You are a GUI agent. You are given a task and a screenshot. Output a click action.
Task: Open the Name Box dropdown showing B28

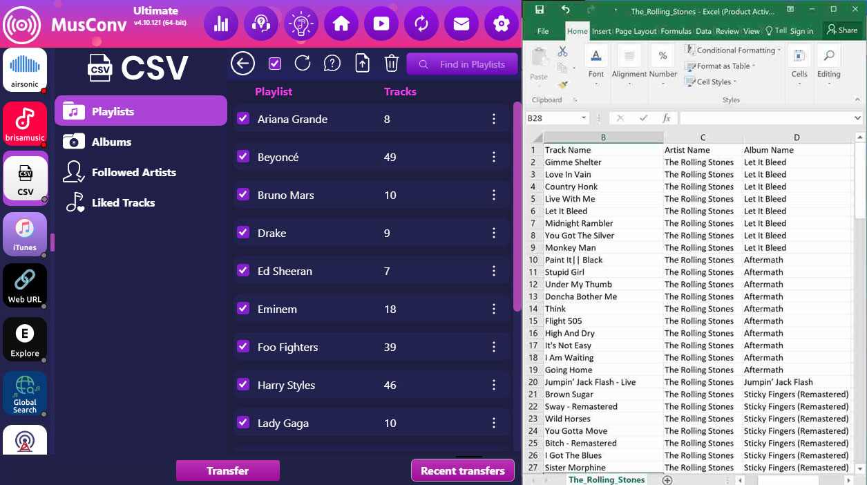(x=584, y=118)
